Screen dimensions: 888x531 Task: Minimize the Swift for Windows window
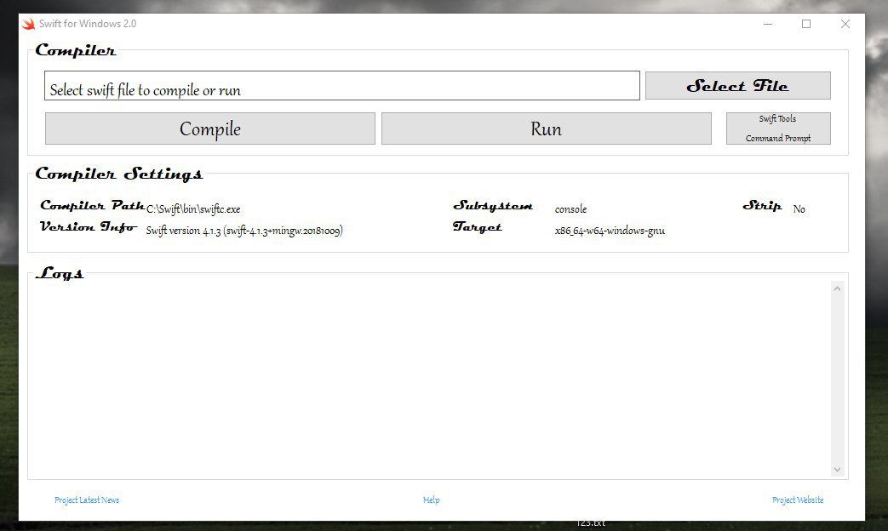pos(768,24)
